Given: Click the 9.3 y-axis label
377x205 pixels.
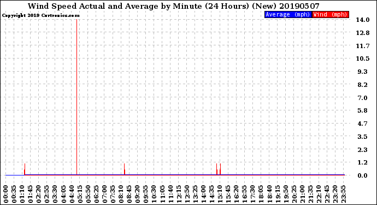Looking at the screenshot, I should [x=363, y=72].
